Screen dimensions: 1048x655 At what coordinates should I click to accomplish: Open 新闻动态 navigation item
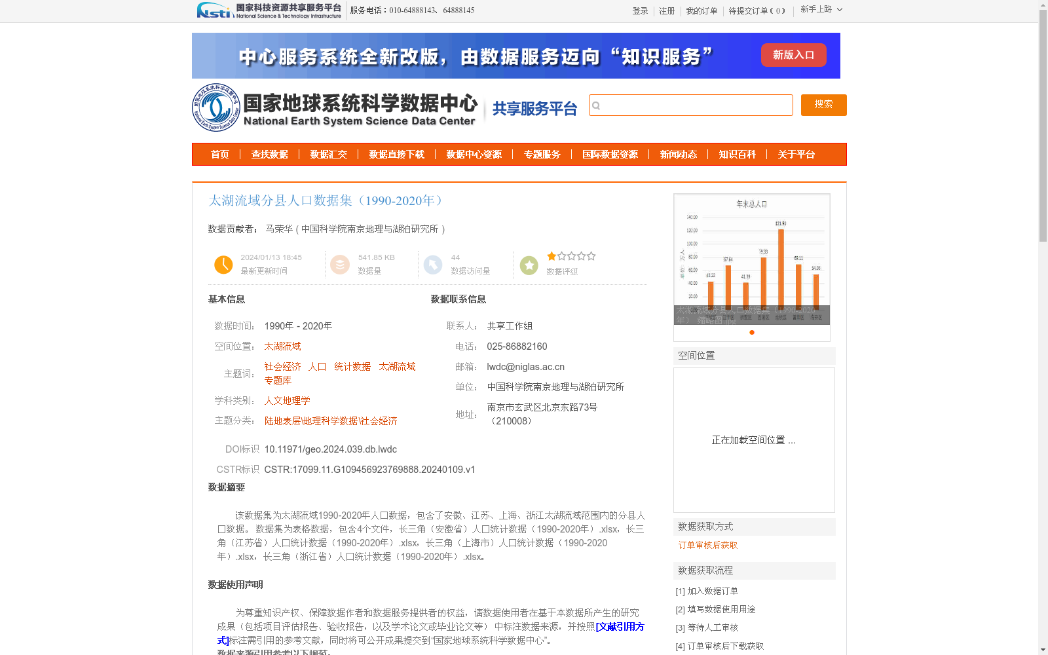tap(678, 155)
